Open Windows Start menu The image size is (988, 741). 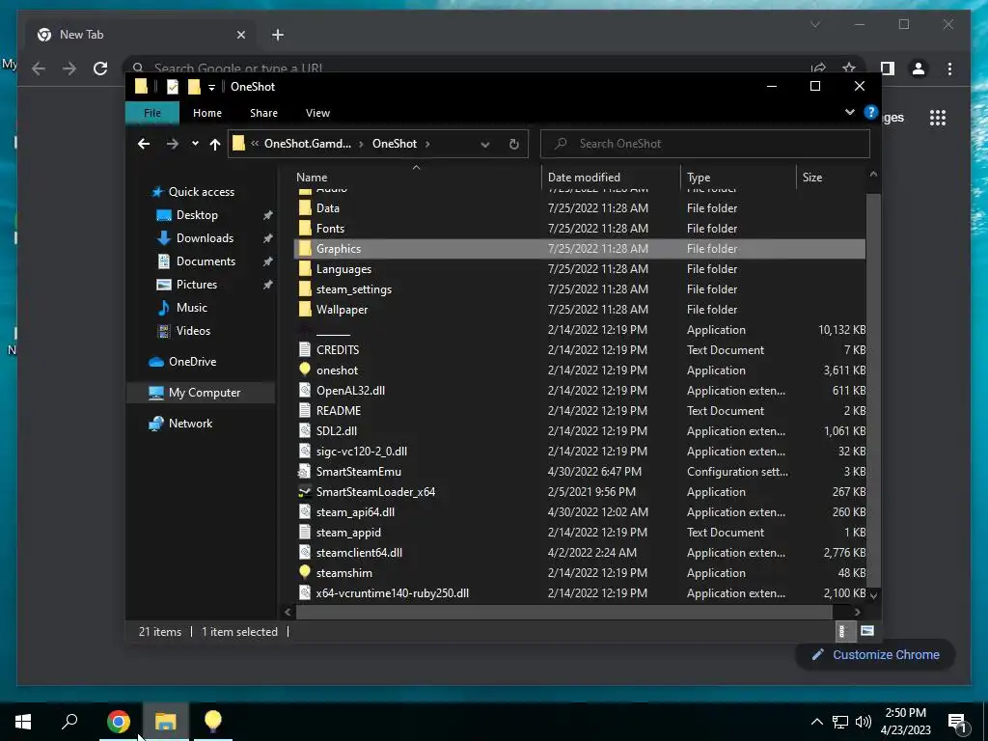pos(23,722)
